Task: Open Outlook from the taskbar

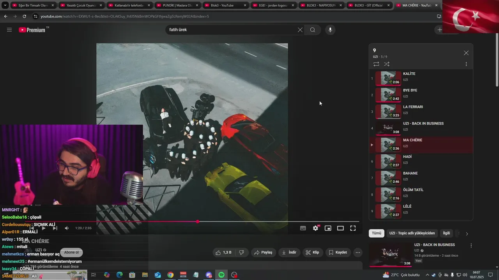Action: coord(157,275)
